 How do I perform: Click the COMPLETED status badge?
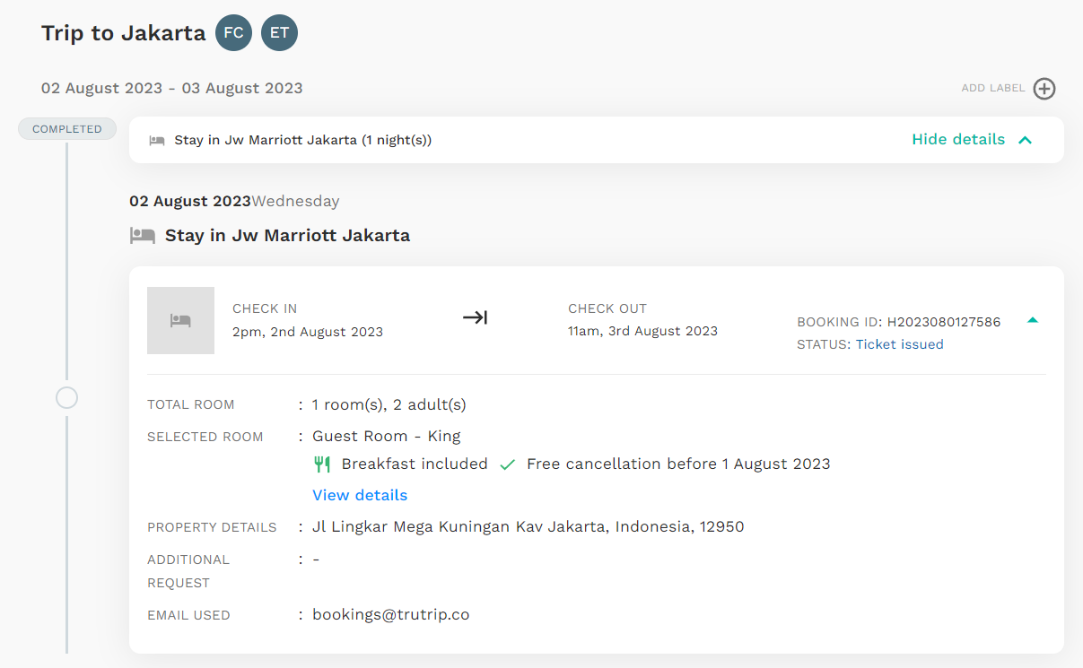click(x=67, y=129)
